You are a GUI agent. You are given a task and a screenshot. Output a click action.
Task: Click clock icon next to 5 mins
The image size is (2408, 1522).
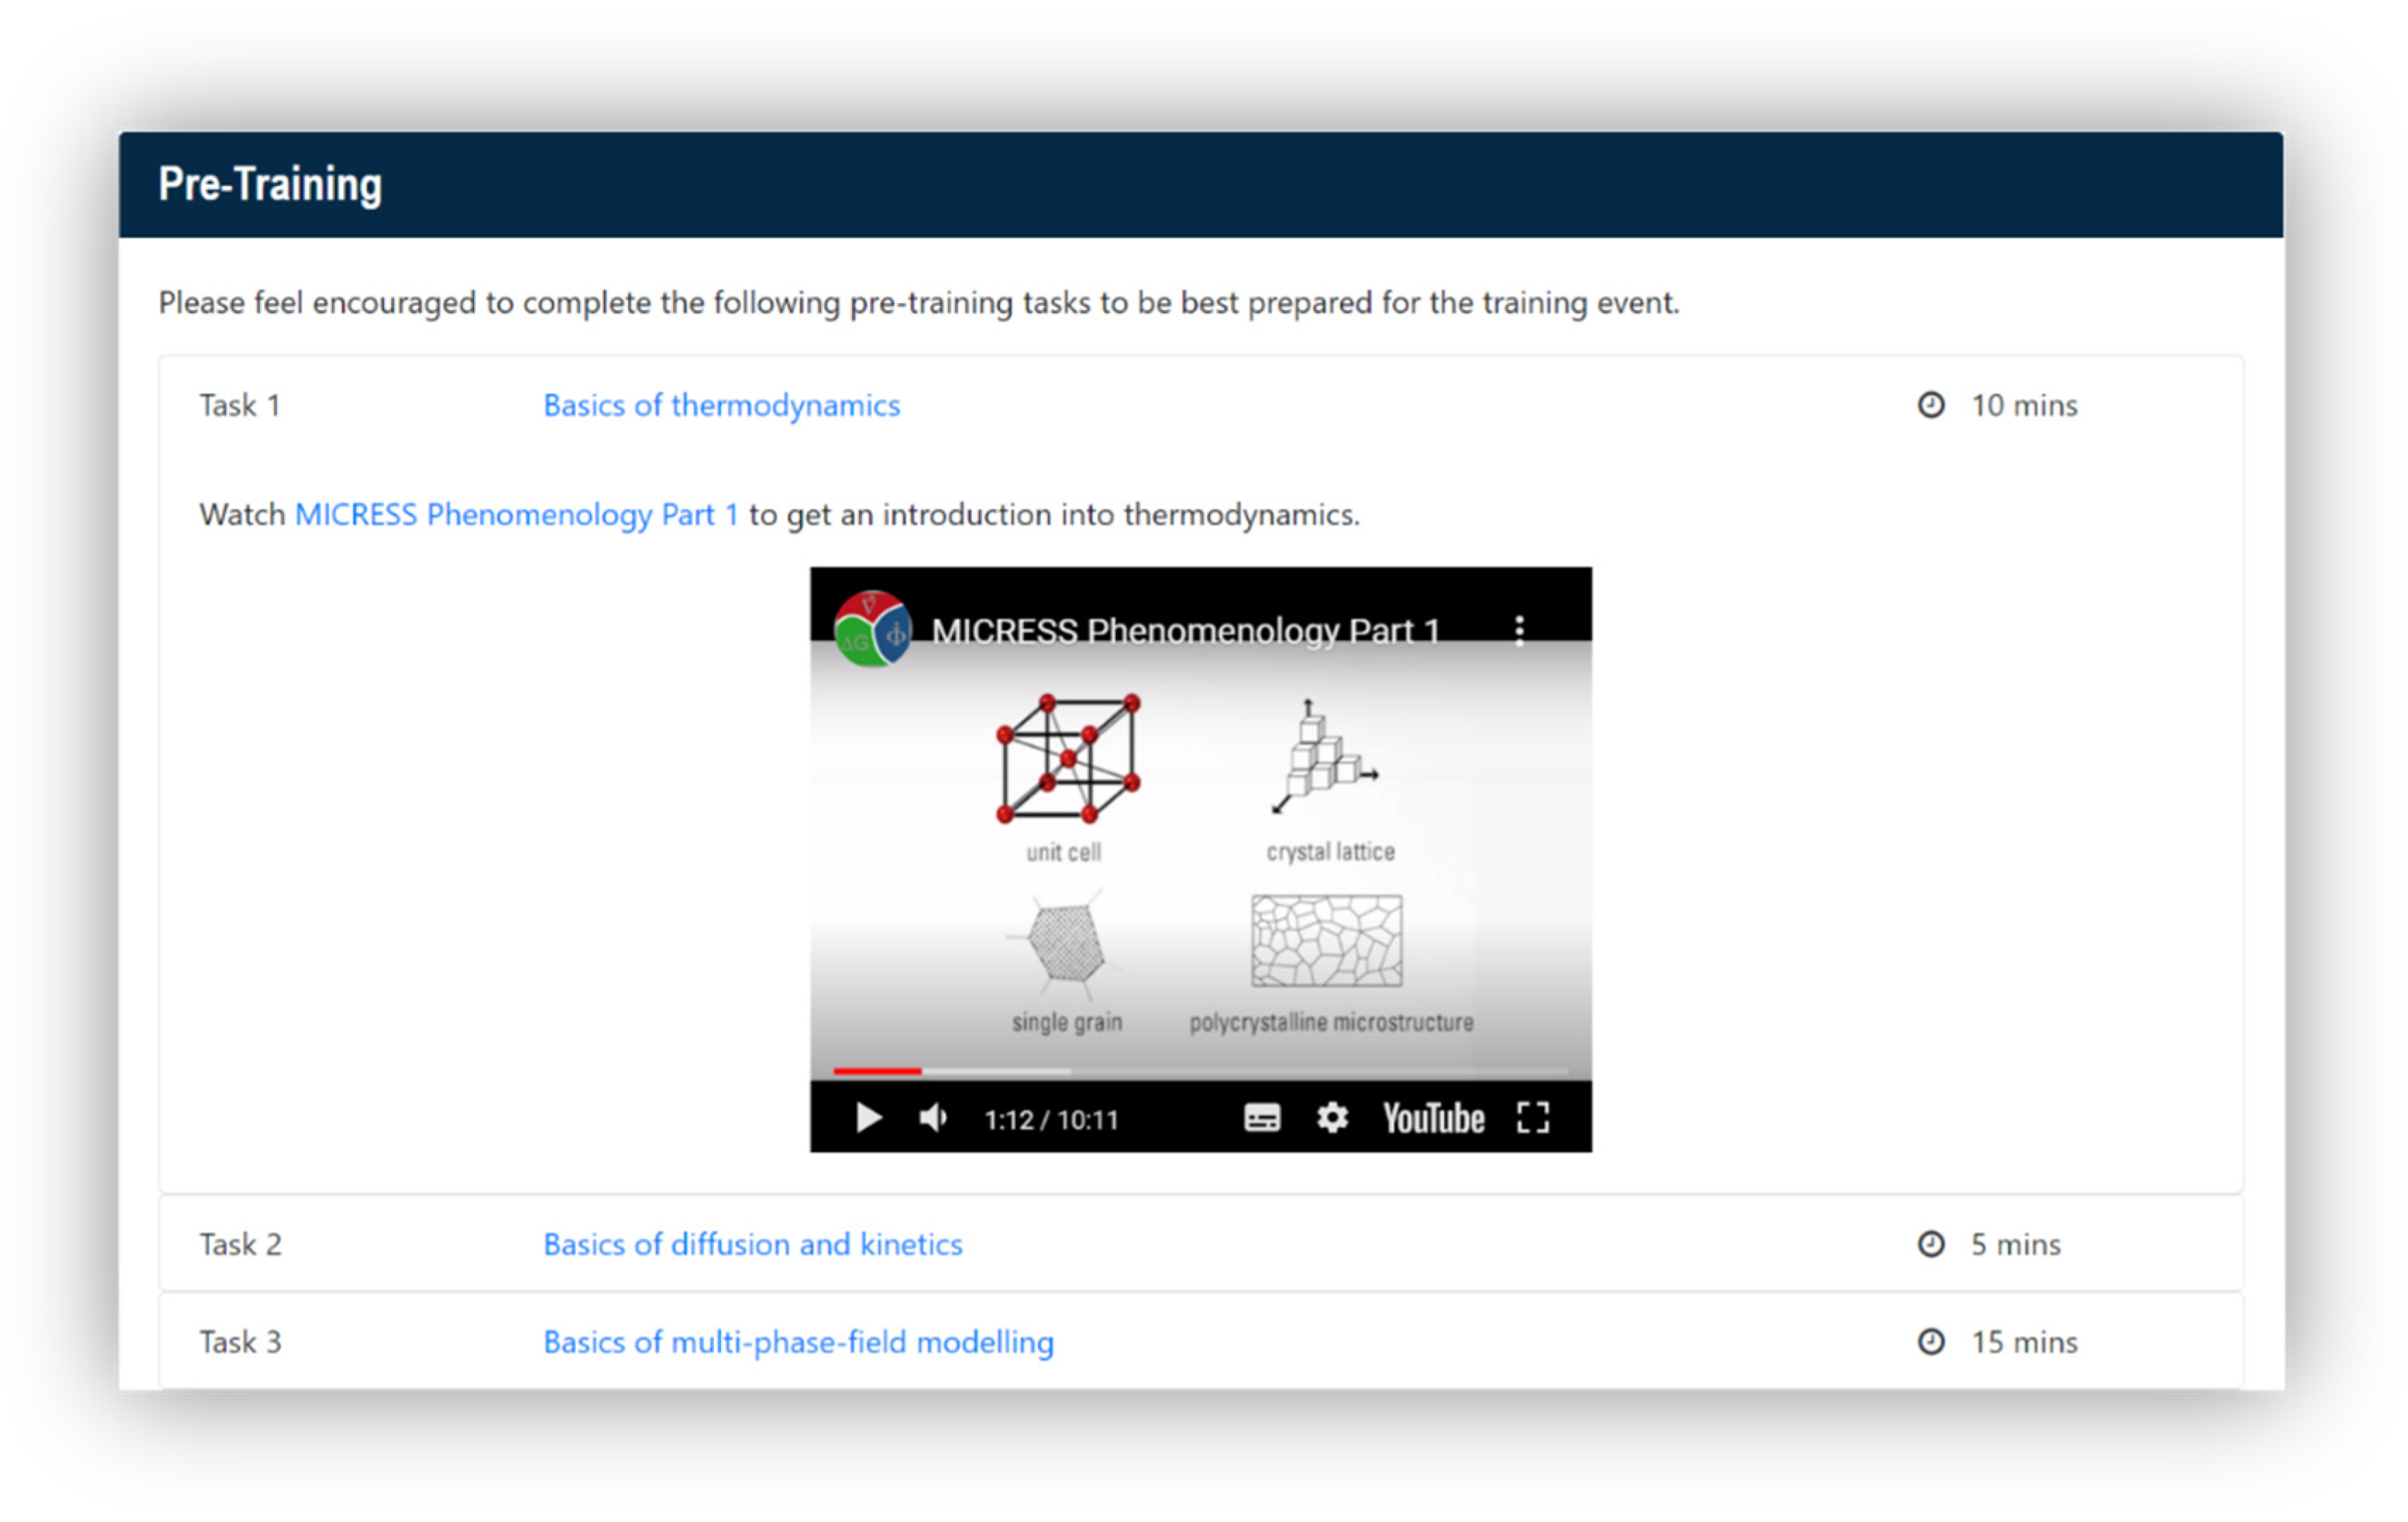click(x=1930, y=1244)
